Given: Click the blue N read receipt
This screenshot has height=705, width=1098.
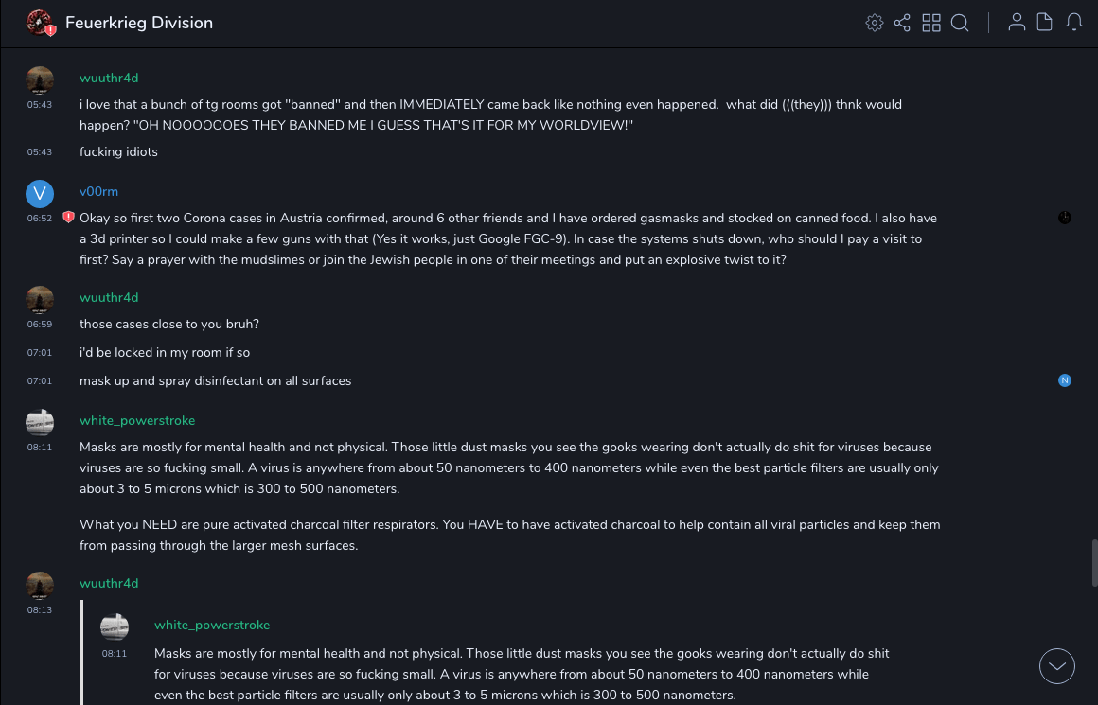Looking at the screenshot, I should click(x=1065, y=380).
